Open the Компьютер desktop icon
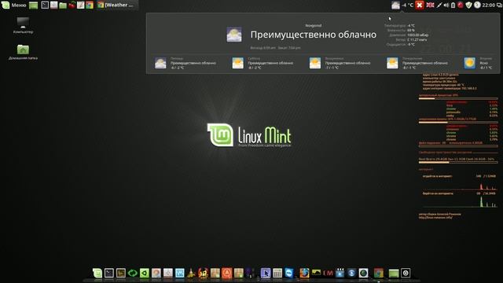This screenshot has width=503, height=283. (x=23, y=25)
